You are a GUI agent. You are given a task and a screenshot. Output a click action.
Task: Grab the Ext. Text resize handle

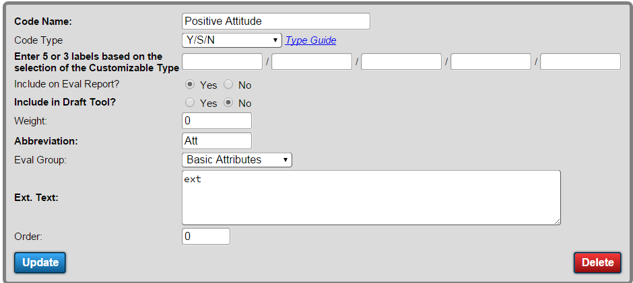click(557, 221)
